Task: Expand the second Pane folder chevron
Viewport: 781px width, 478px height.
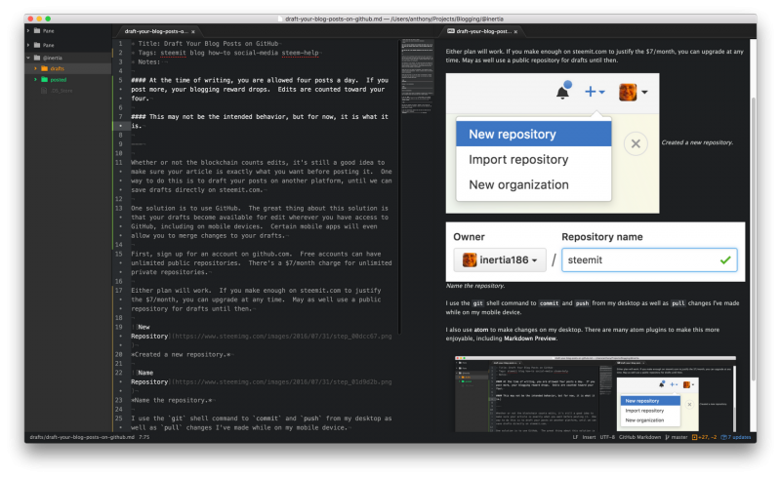Action: point(28,45)
